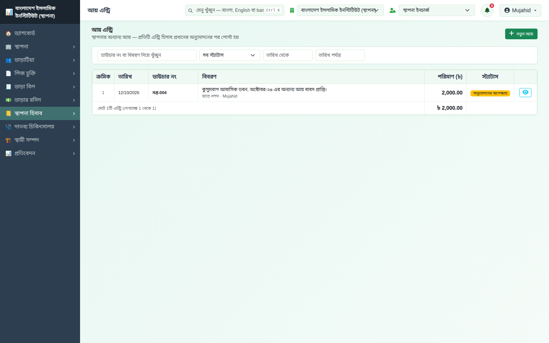Click the স্থায়ী সম্পদ asset icon
The width and height of the screenshot is (549, 343).
tap(8, 140)
